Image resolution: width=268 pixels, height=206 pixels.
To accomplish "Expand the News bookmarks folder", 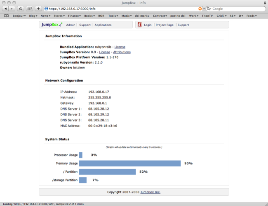I will click(45, 16).
